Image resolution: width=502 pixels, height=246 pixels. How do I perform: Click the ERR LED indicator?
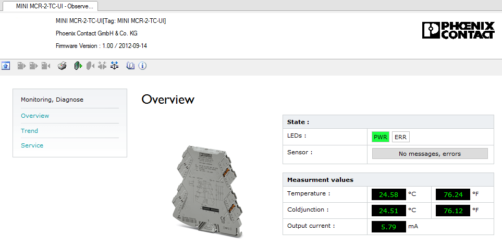pos(400,137)
